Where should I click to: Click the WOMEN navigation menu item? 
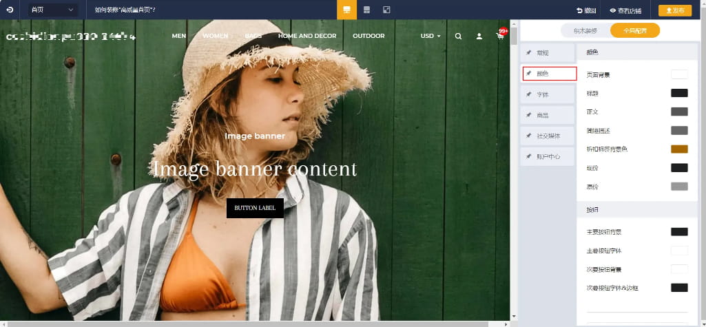pos(215,36)
